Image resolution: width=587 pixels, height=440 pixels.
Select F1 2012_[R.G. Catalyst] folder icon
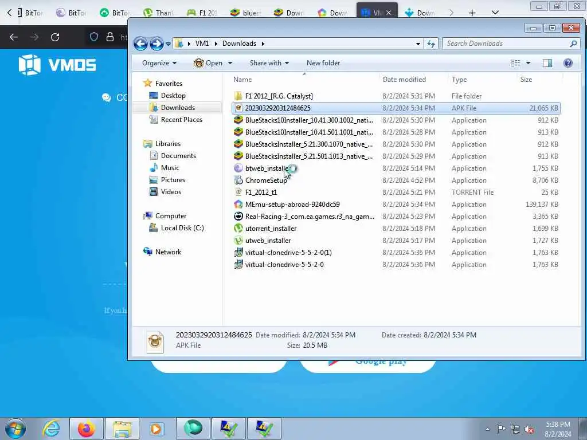(x=238, y=96)
